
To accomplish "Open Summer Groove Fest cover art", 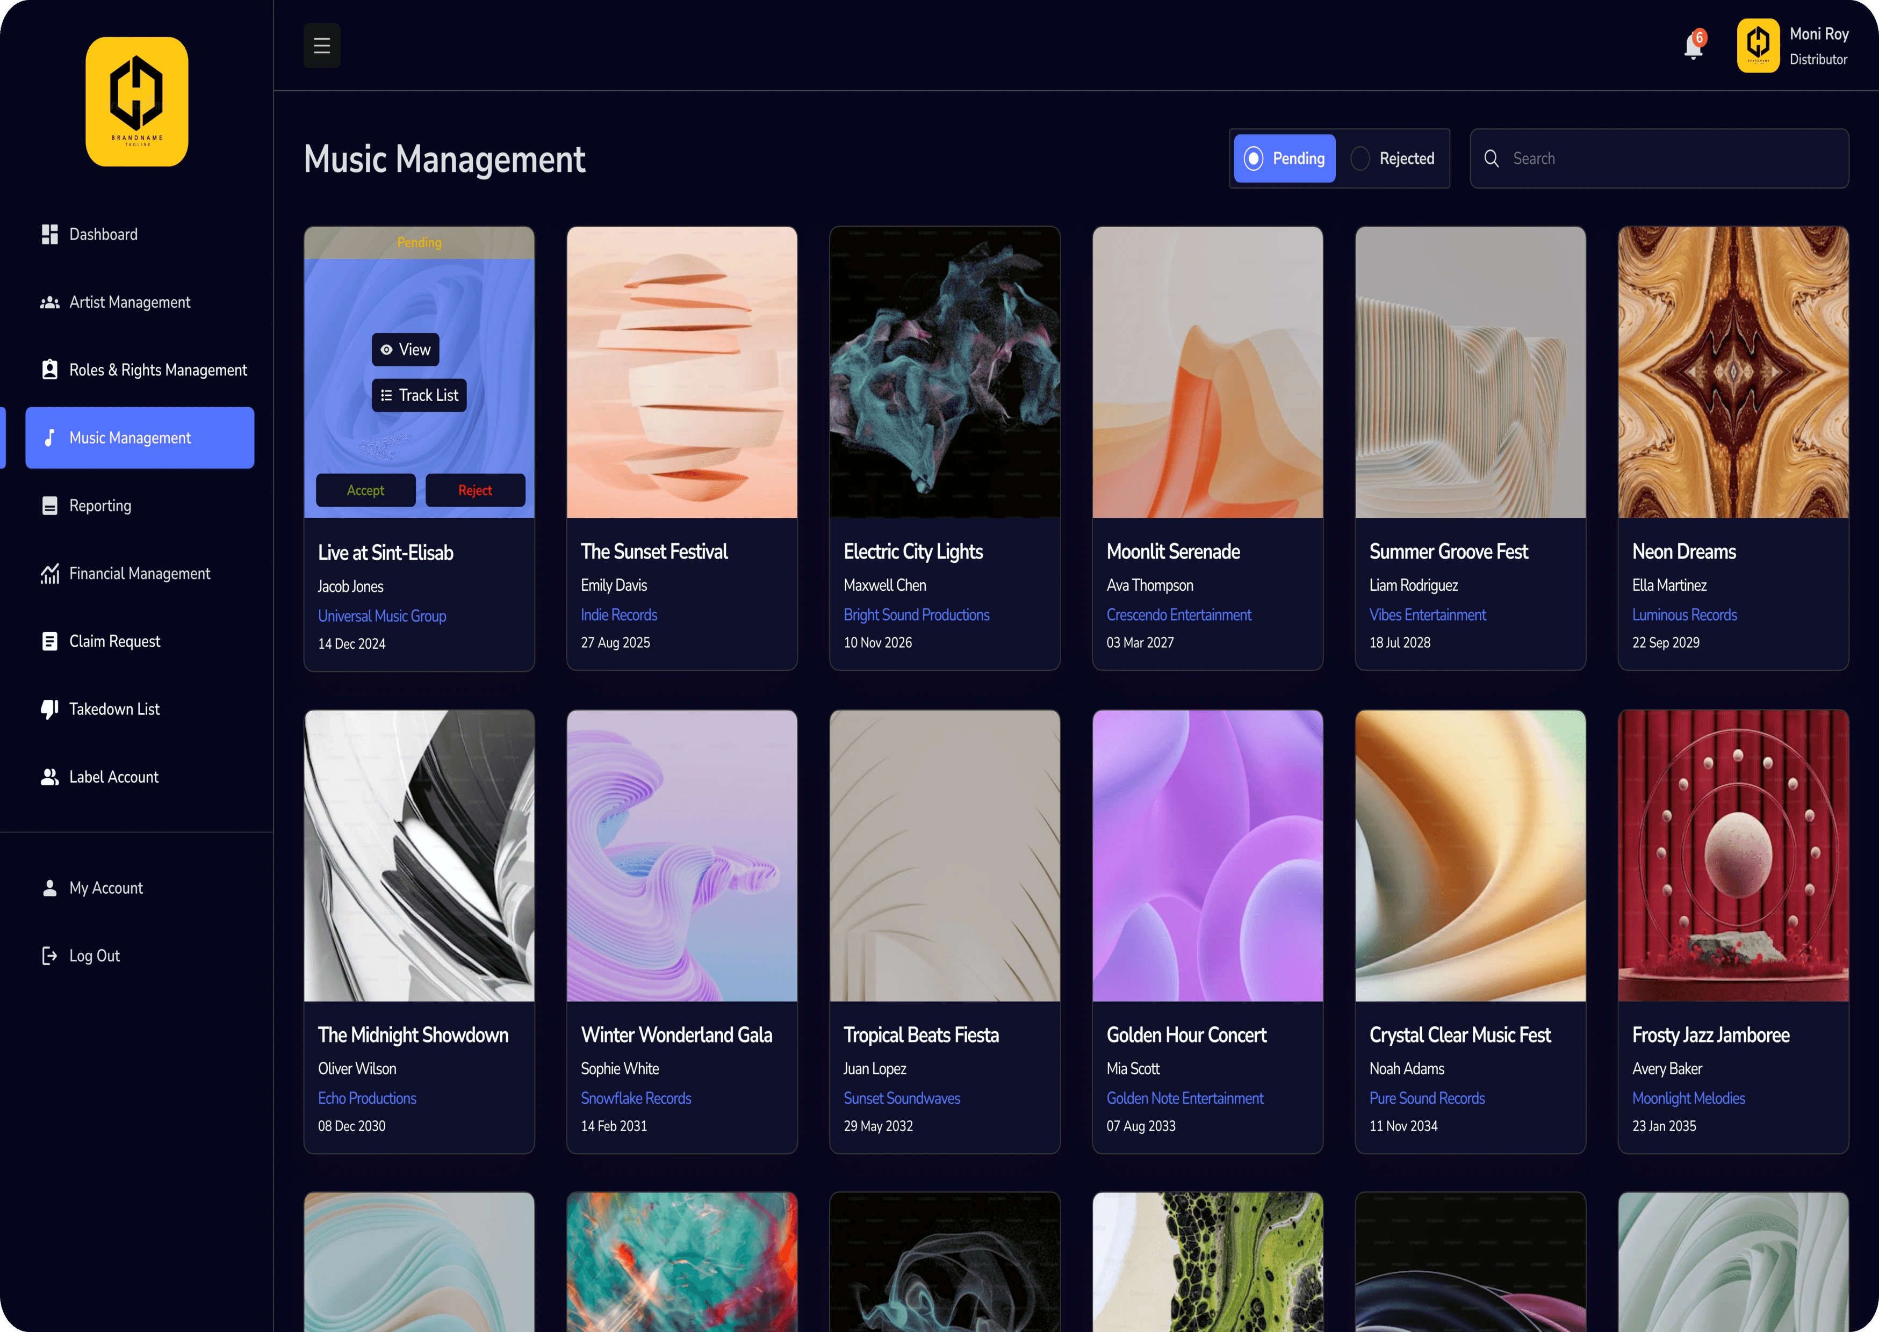I will pyautogui.click(x=1471, y=372).
